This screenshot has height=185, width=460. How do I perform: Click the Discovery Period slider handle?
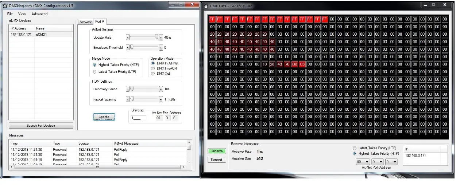132,89
